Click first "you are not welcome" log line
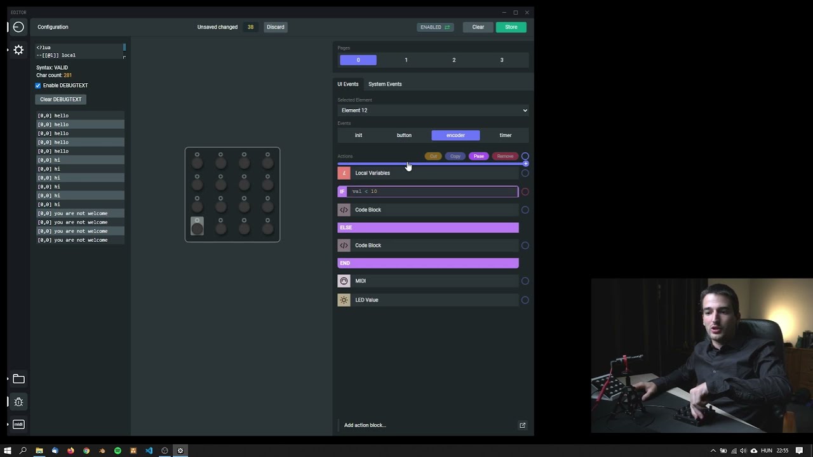The height and width of the screenshot is (457, 813). (x=80, y=213)
